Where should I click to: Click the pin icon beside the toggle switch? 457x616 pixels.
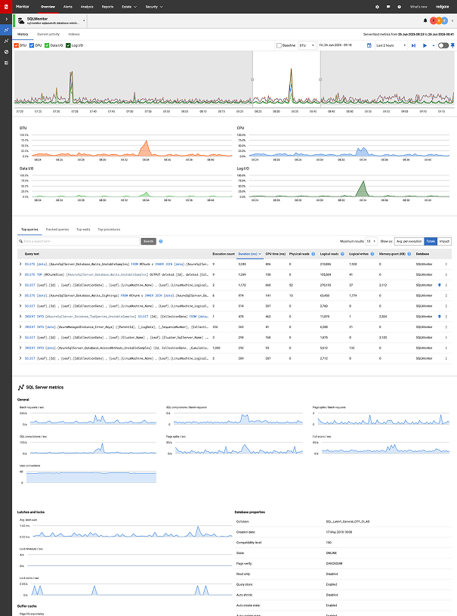click(452, 45)
